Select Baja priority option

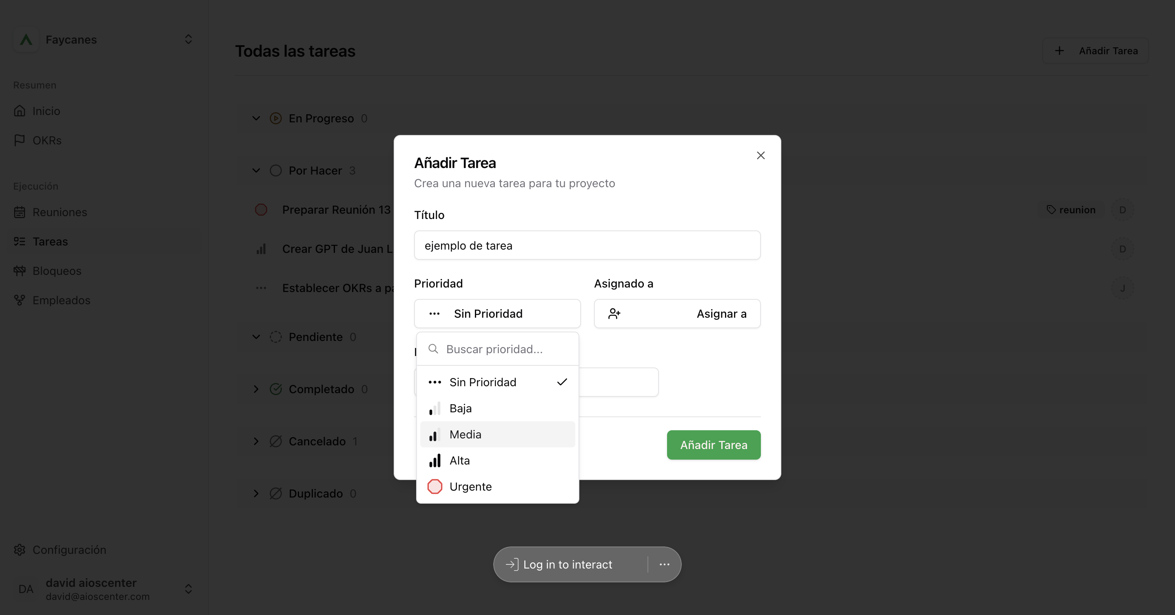point(497,408)
